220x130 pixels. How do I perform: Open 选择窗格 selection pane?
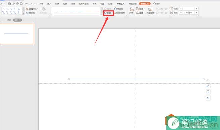[x=150, y=11]
